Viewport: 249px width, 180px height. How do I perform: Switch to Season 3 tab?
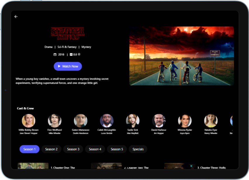tap(73, 149)
